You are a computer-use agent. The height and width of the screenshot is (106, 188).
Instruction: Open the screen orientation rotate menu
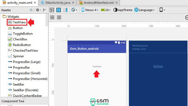click(x=74, y=10)
